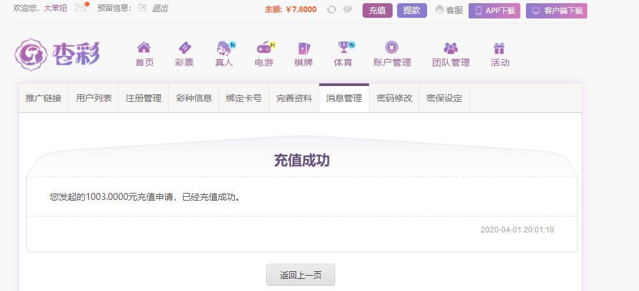Click the message text 您发起的1003.0000元充值申请
The width and height of the screenshot is (639, 291).
click(112, 197)
